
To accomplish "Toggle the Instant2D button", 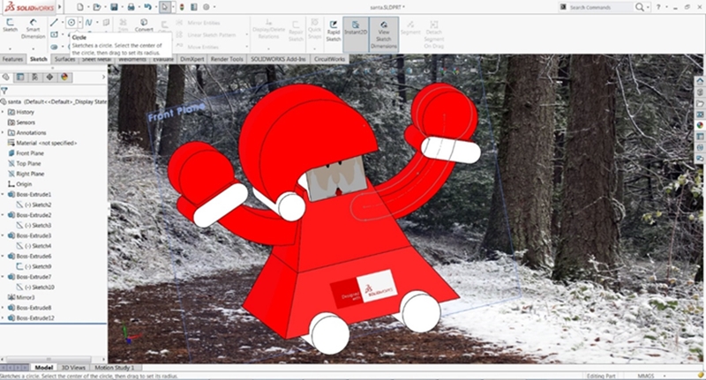I will [x=356, y=34].
